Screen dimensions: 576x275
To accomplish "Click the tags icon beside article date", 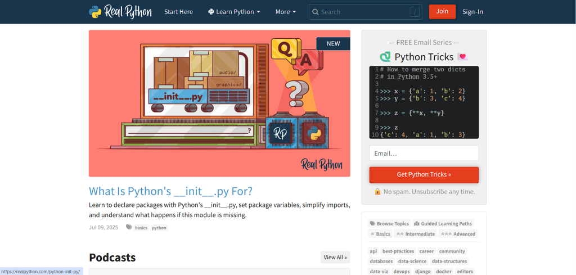I will pyautogui.click(x=129, y=227).
